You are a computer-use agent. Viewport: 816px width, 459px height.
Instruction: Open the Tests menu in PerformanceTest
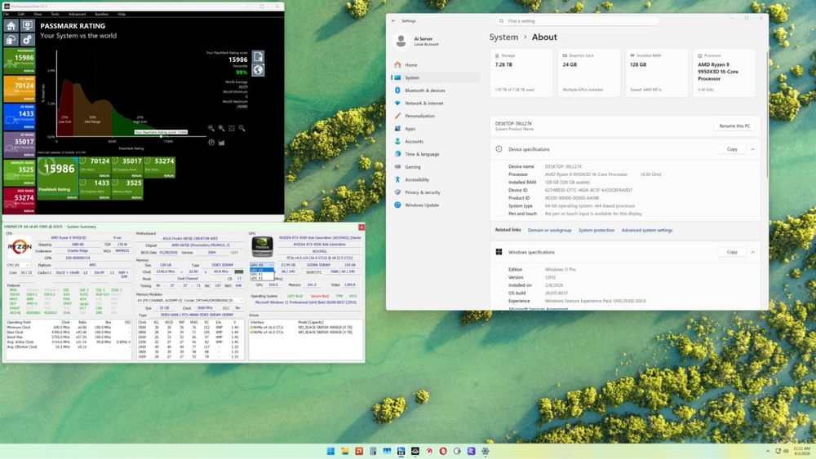click(x=55, y=14)
